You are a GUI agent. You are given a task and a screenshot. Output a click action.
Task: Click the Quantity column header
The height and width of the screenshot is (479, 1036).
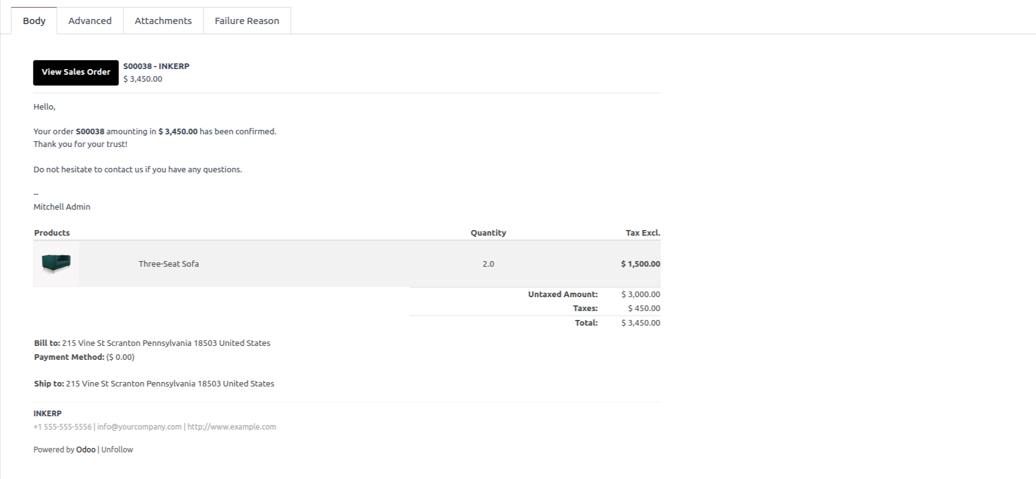click(x=488, y=233)
